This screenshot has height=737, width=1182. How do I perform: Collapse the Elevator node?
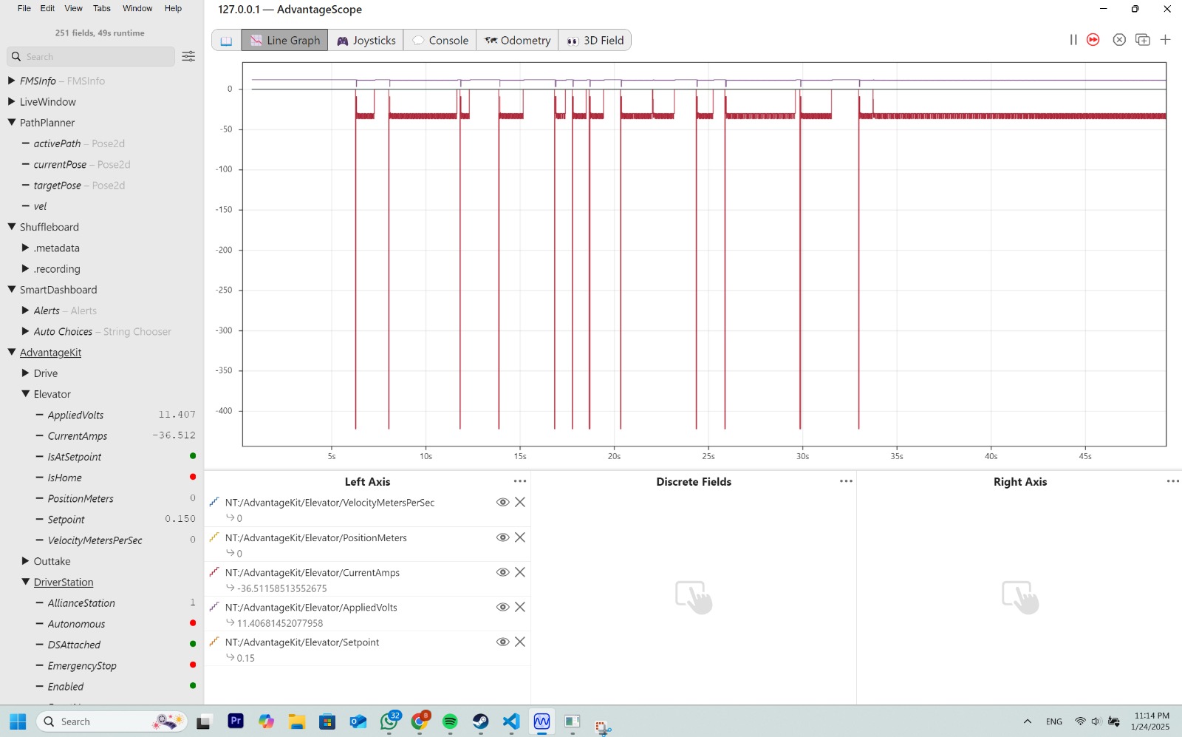[26, 394]
